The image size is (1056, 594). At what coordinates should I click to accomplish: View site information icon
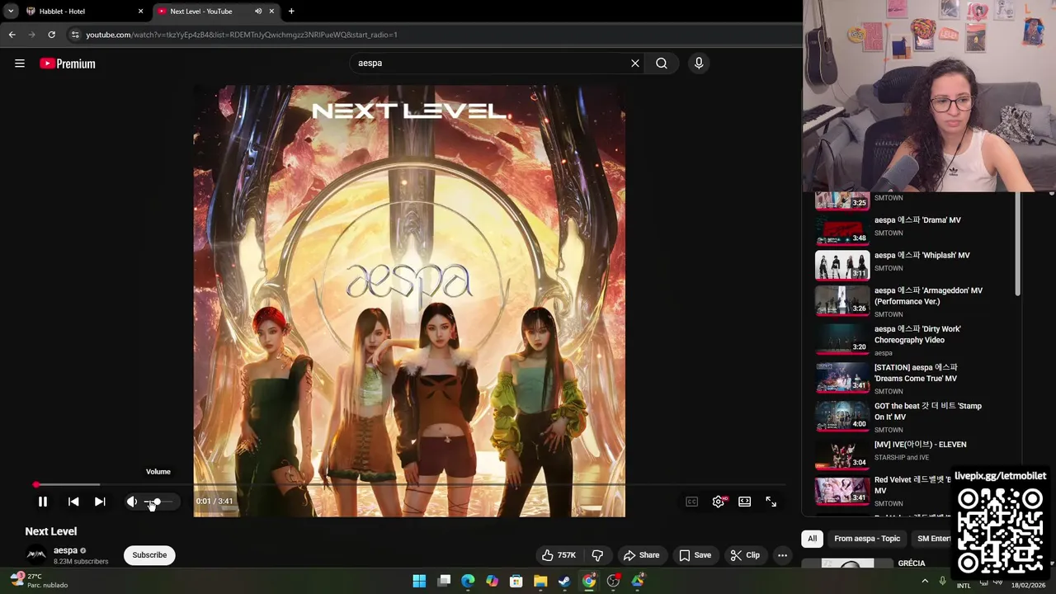(x=75, y=35)
